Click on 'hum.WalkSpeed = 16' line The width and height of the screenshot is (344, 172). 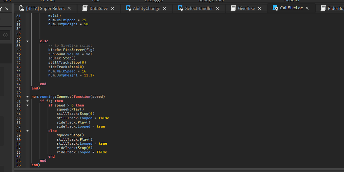click(x=67, y=71)
